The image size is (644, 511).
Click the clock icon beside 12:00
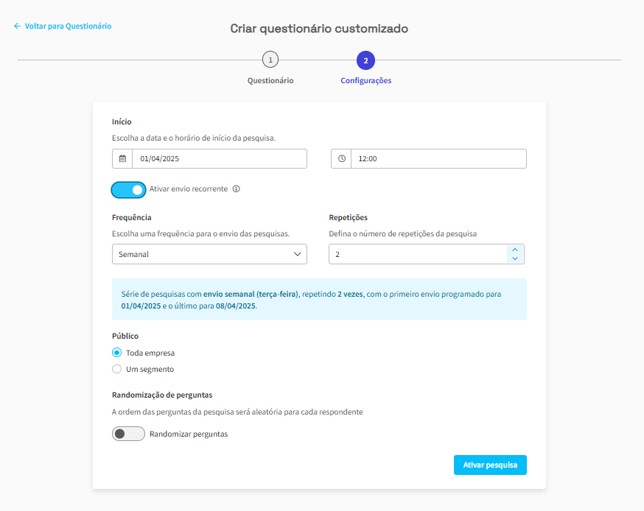tap(342, 158)
